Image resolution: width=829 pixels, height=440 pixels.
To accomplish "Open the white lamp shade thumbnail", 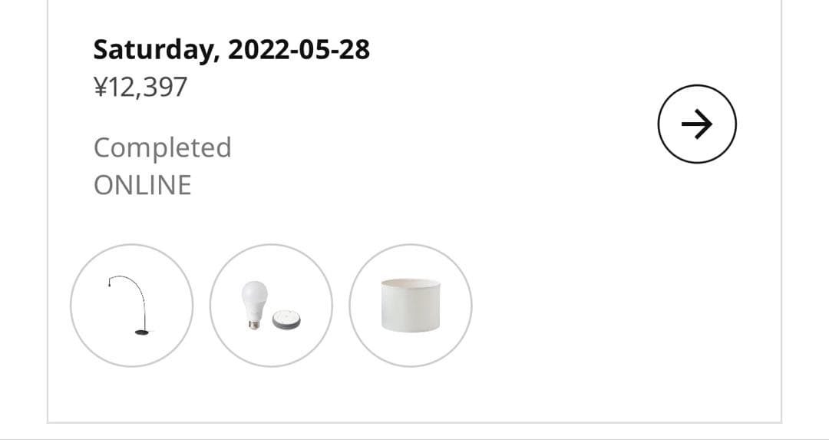I will click(411, 305).
